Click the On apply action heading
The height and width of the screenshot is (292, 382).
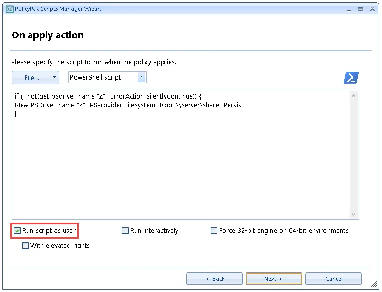48,35
